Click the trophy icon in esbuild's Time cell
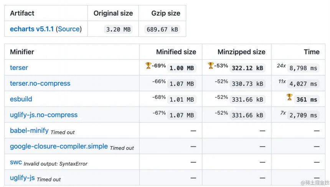Screen dimensions: 330x187 point(289,97)
